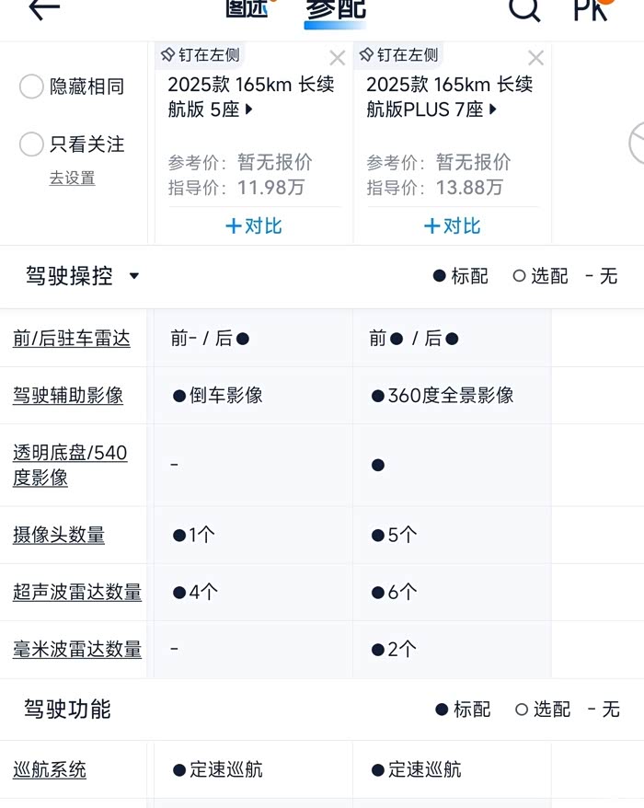Tap the back arrow icon
644x808 pixels.
(43, 9)
